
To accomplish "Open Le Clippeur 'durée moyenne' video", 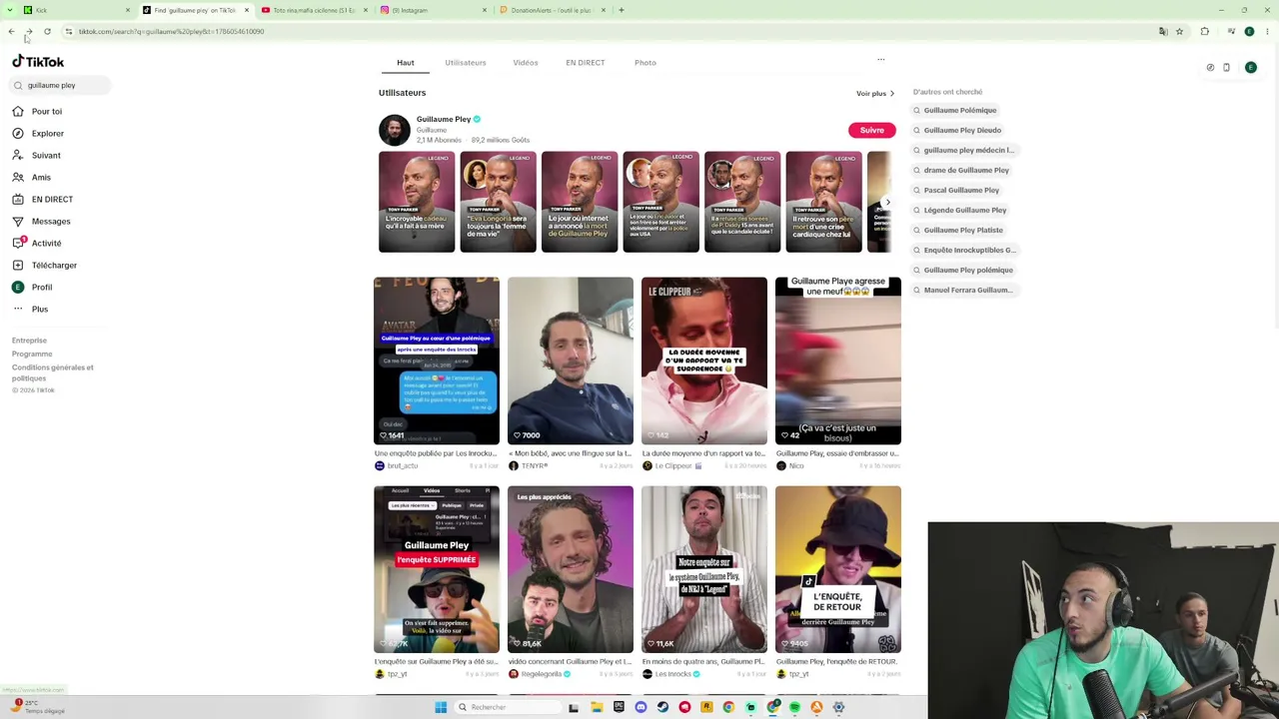I will [x=704, y=360].
